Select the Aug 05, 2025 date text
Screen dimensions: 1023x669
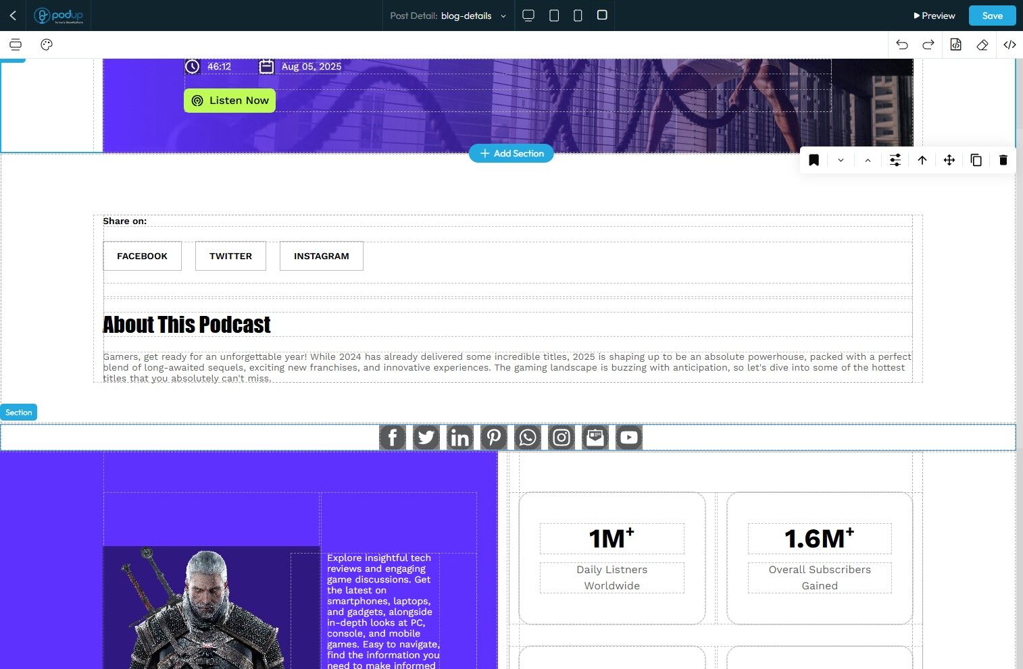tap(311, 66)
